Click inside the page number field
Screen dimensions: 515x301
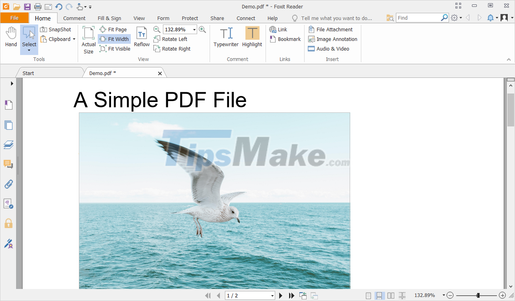[245, 295]
